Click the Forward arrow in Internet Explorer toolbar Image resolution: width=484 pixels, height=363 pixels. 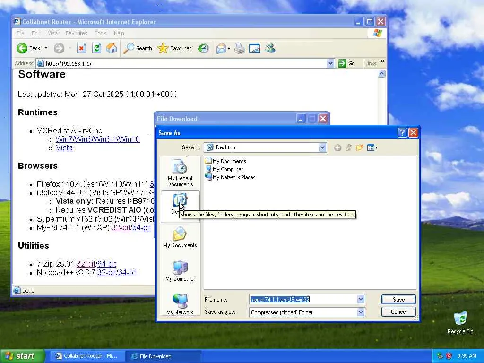(59, 48)
